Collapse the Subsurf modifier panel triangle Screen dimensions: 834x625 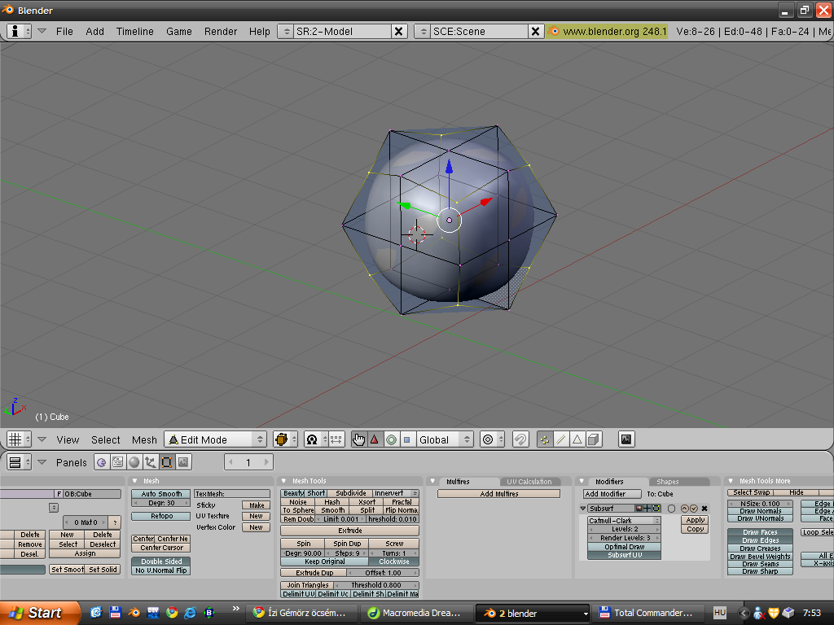[x=583, y=509]
